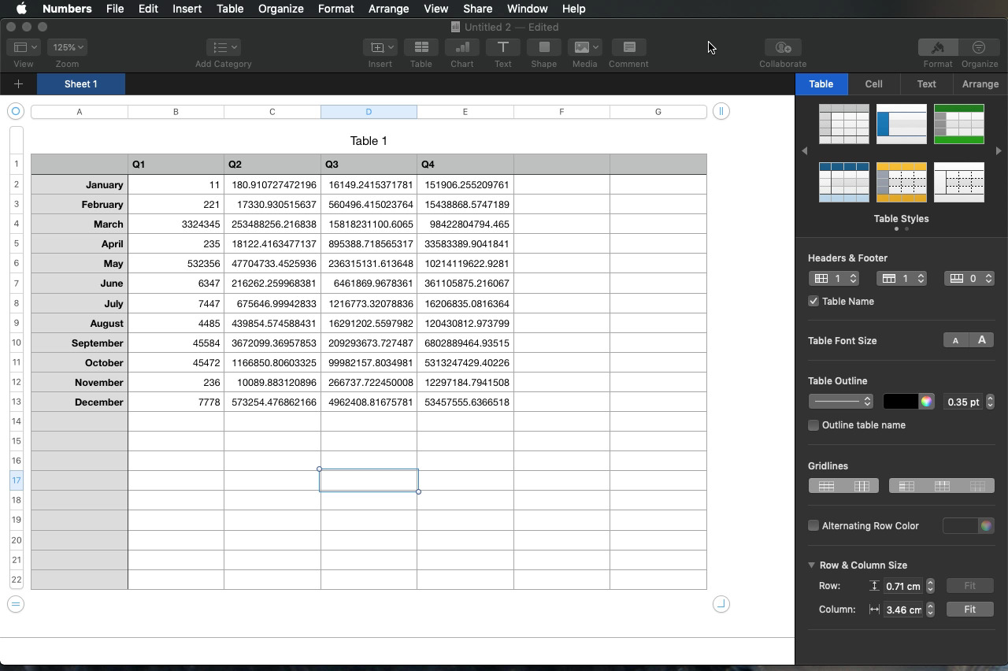This screenshot has height=671, width=1008.
Task: Add a Text box from the toolbar
Action: click(x=503, y=47)
